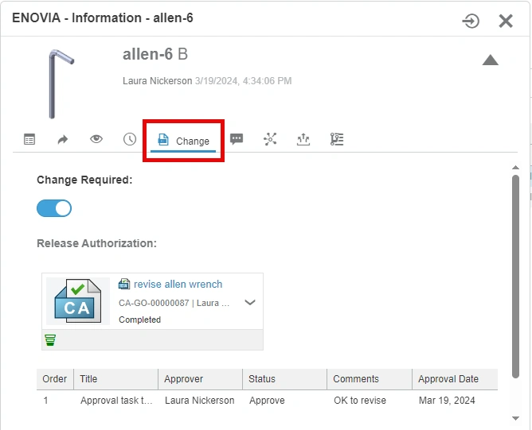
Task: Open the history clock tab icon
Action: click(130, 139)
